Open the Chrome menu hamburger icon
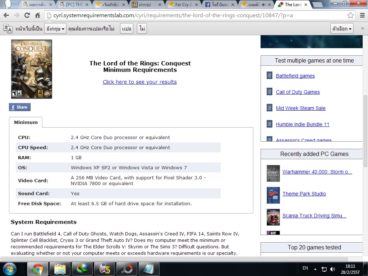Image resolution: width=368 pixels, height=276 pixels. [362, 15]
